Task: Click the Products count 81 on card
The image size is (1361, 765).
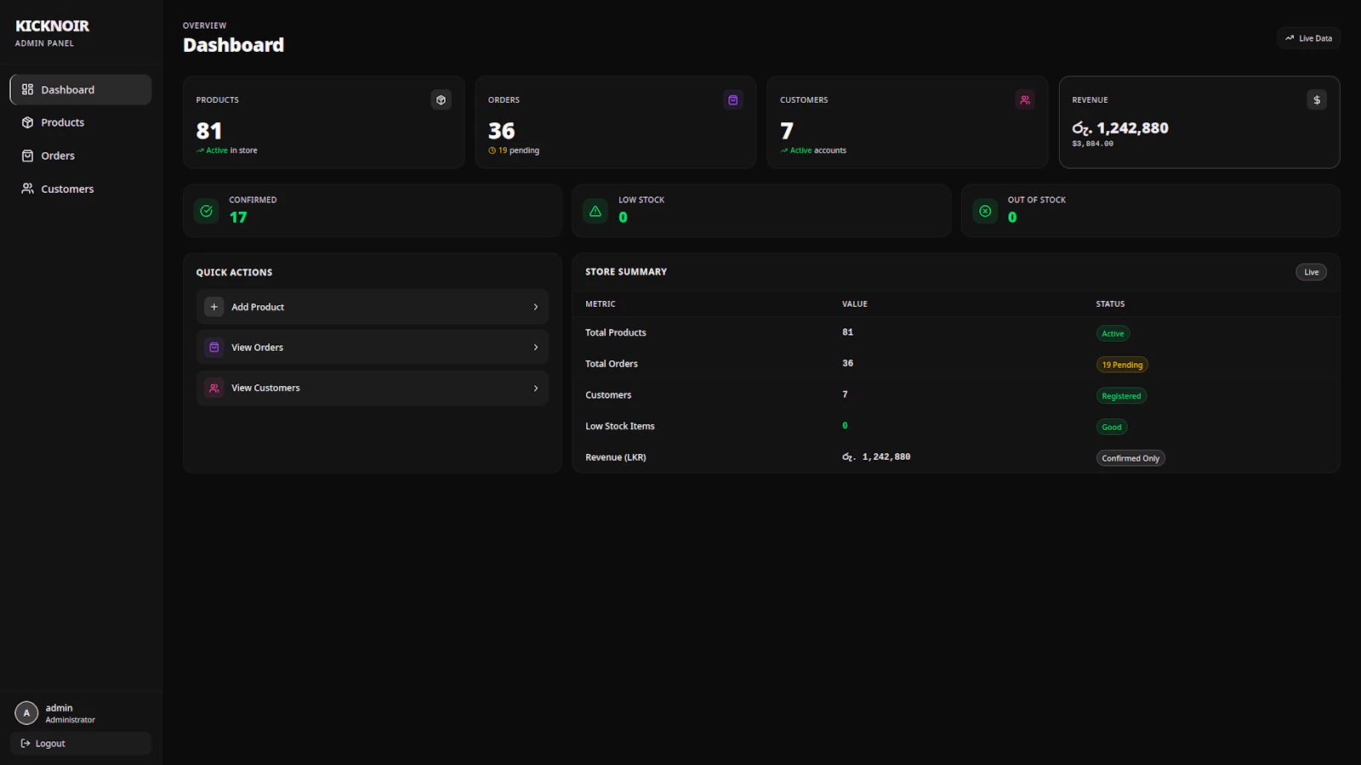Action: (209, 131)
